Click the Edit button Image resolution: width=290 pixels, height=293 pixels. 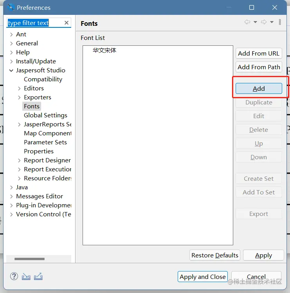[x=259, y=116]
